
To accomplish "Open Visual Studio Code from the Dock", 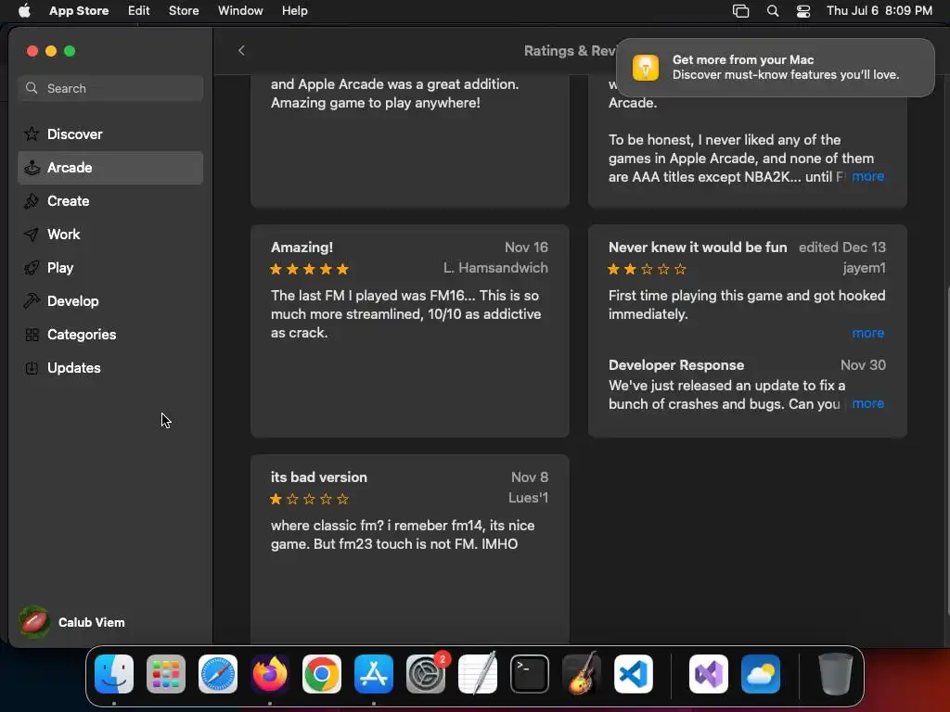I will [634, 674].
